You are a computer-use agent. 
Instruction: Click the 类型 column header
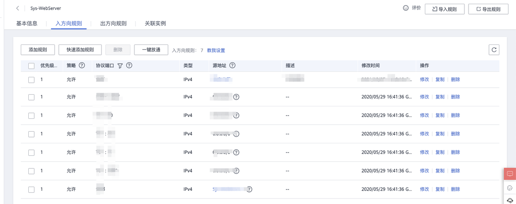[188, 66]
